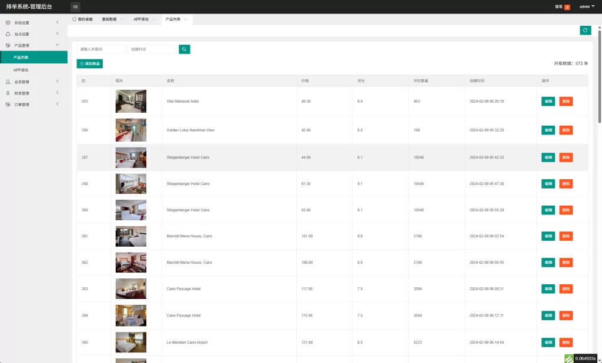Screen dimensions: 602x363
Task: Close the 基础数据 tab with its X
Action: 122,19
